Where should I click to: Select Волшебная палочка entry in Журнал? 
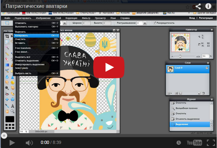[x=190, y=108]
